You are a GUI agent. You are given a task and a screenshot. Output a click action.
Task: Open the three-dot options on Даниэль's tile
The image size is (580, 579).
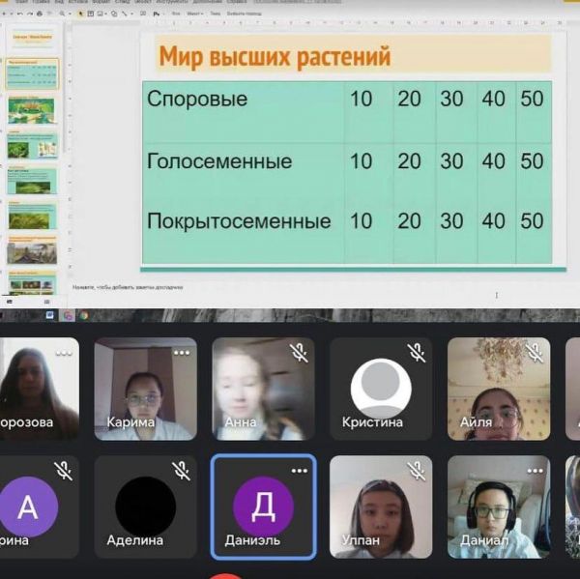click(x=299, y=471)
